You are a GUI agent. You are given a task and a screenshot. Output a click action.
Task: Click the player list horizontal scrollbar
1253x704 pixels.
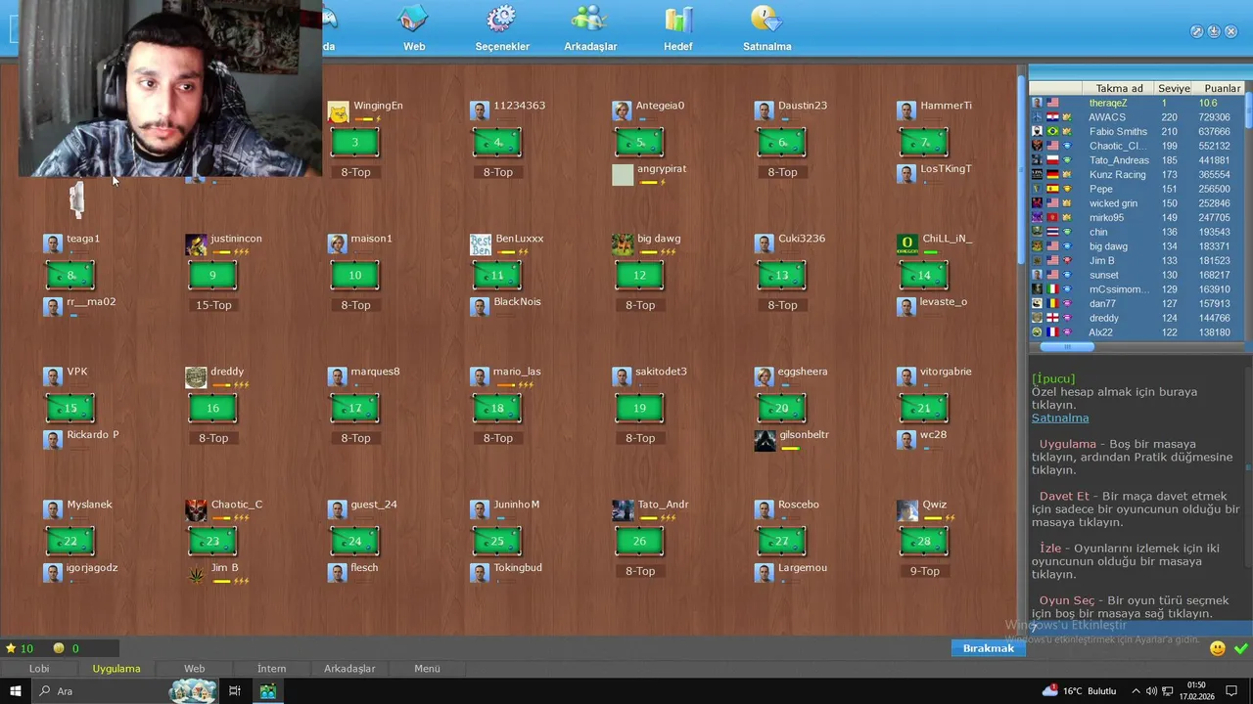click(1067, 346)
